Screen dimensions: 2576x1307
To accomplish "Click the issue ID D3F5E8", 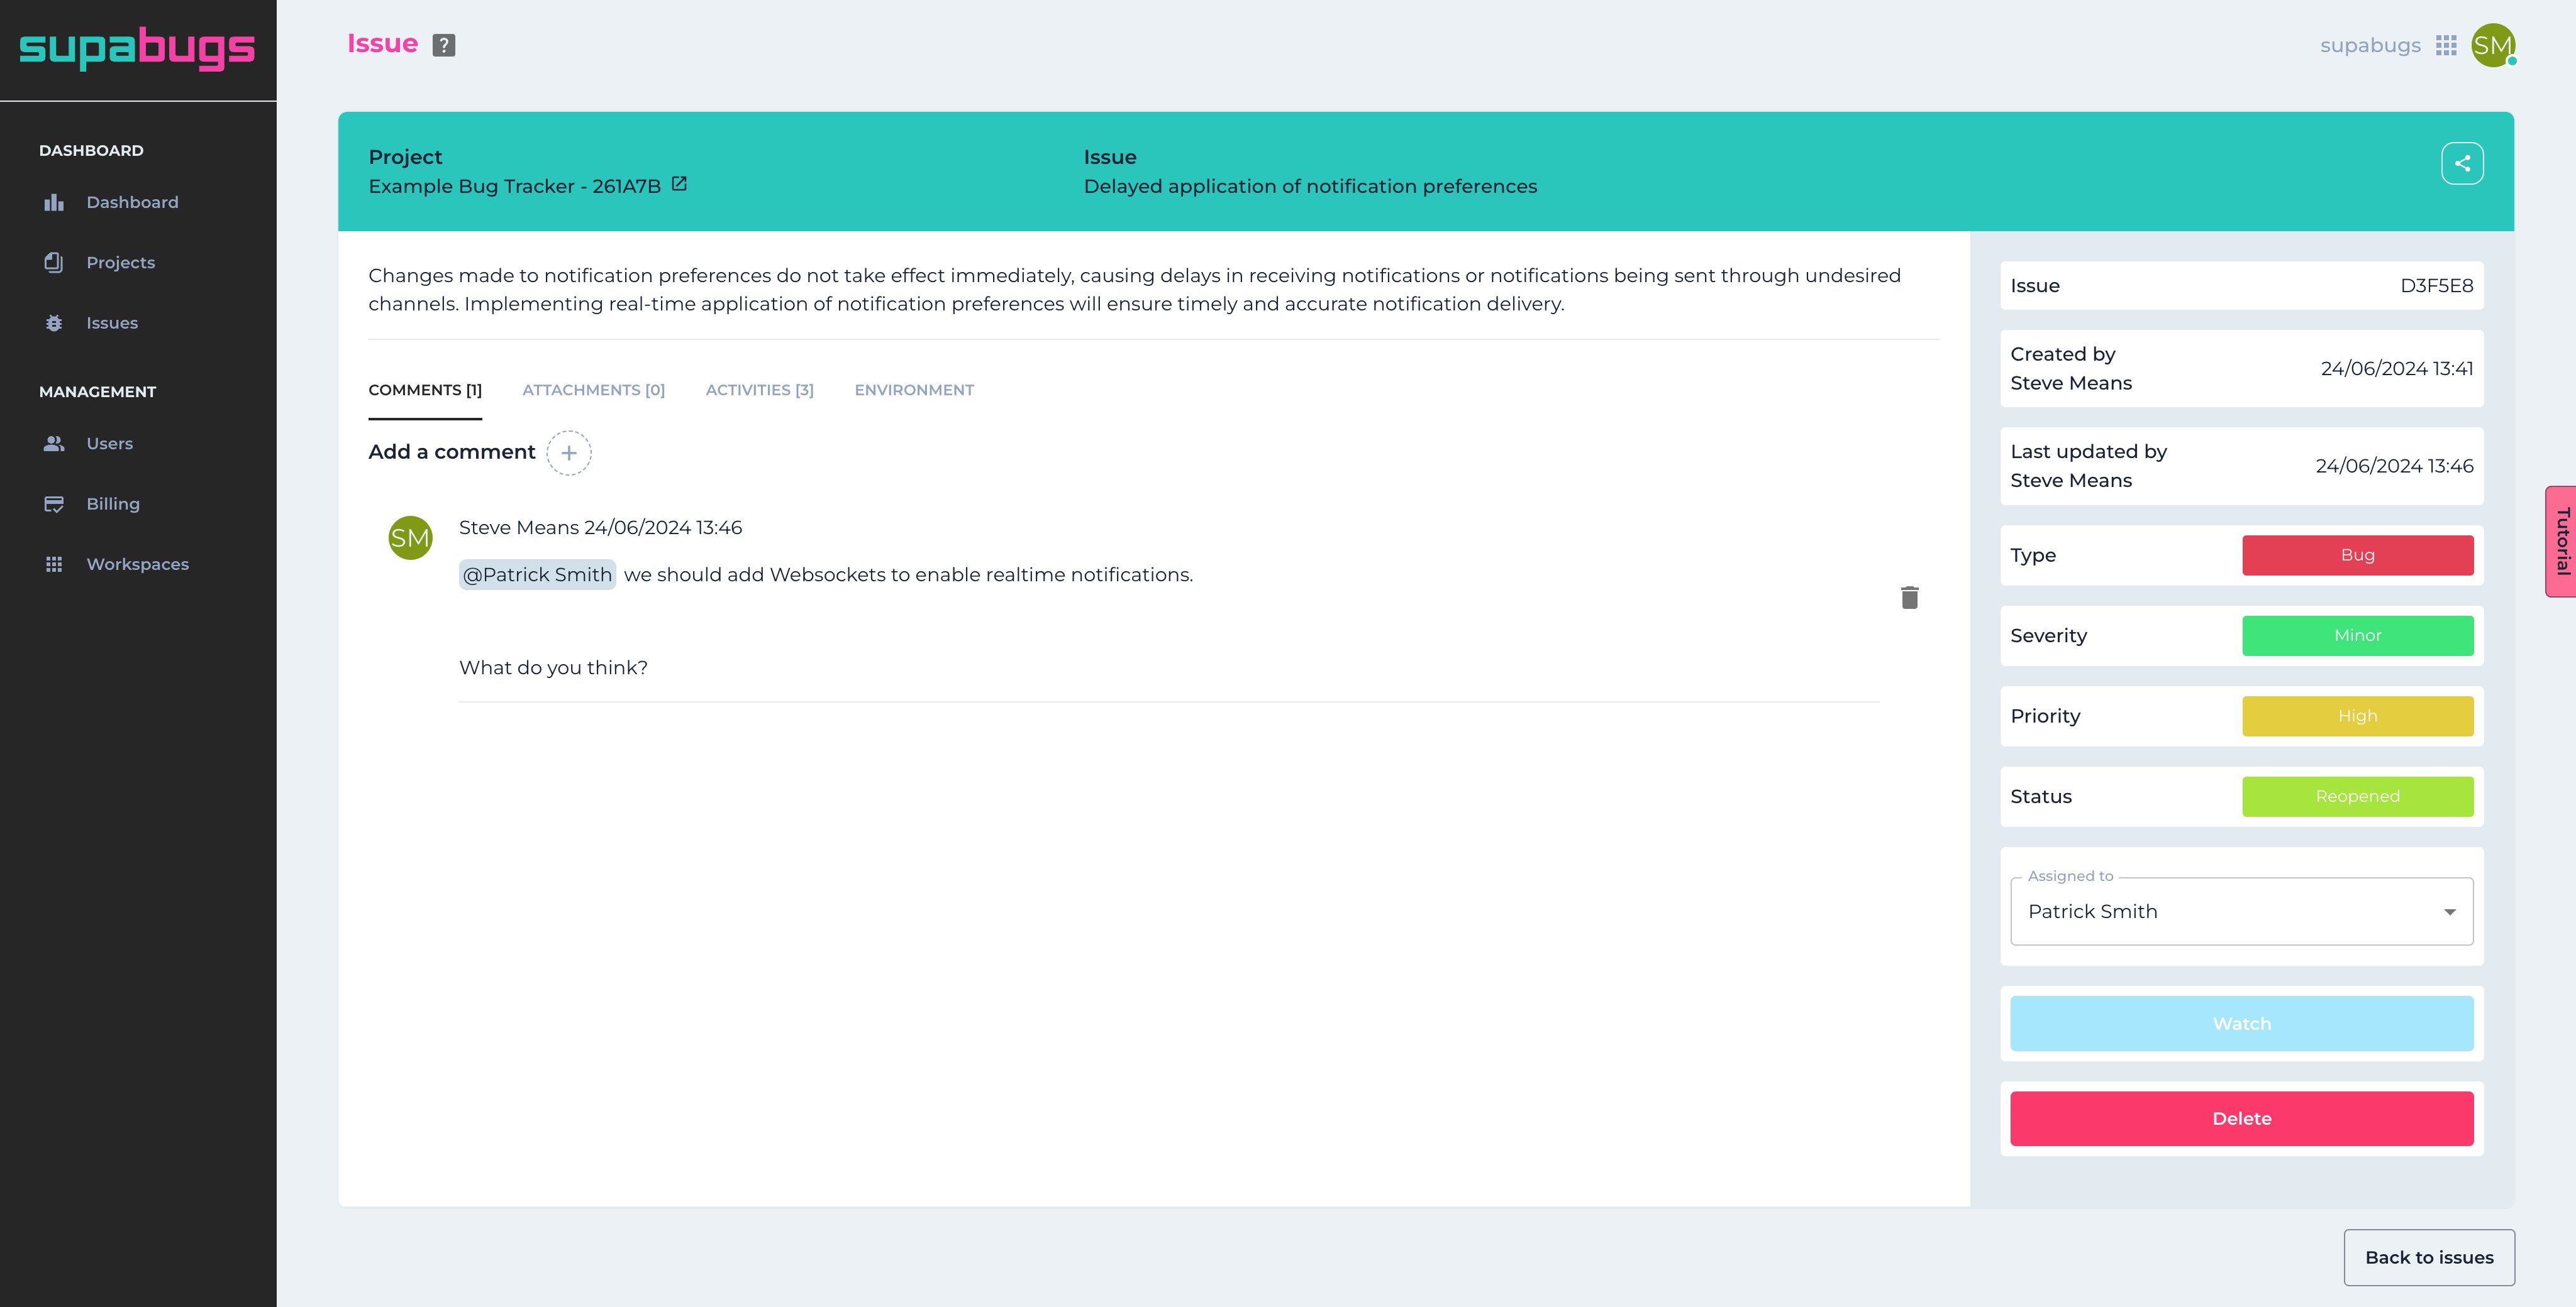I will (2436, 286).
